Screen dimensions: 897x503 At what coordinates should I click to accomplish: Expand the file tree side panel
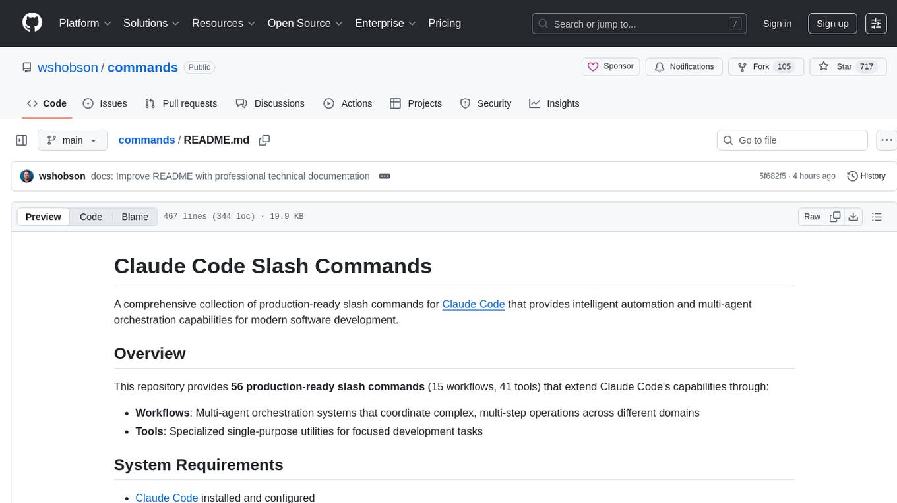[22, 140]
